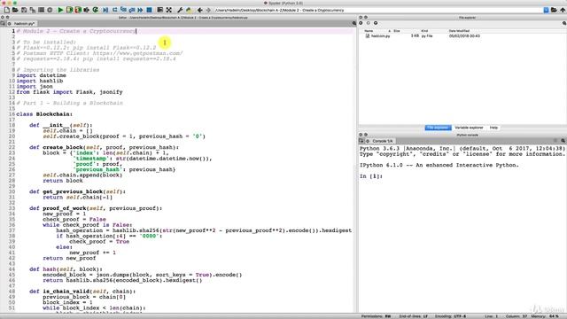Screen dimensions: 567x319
Task: Go forward to the next cursor position
Action: [208, 10]
